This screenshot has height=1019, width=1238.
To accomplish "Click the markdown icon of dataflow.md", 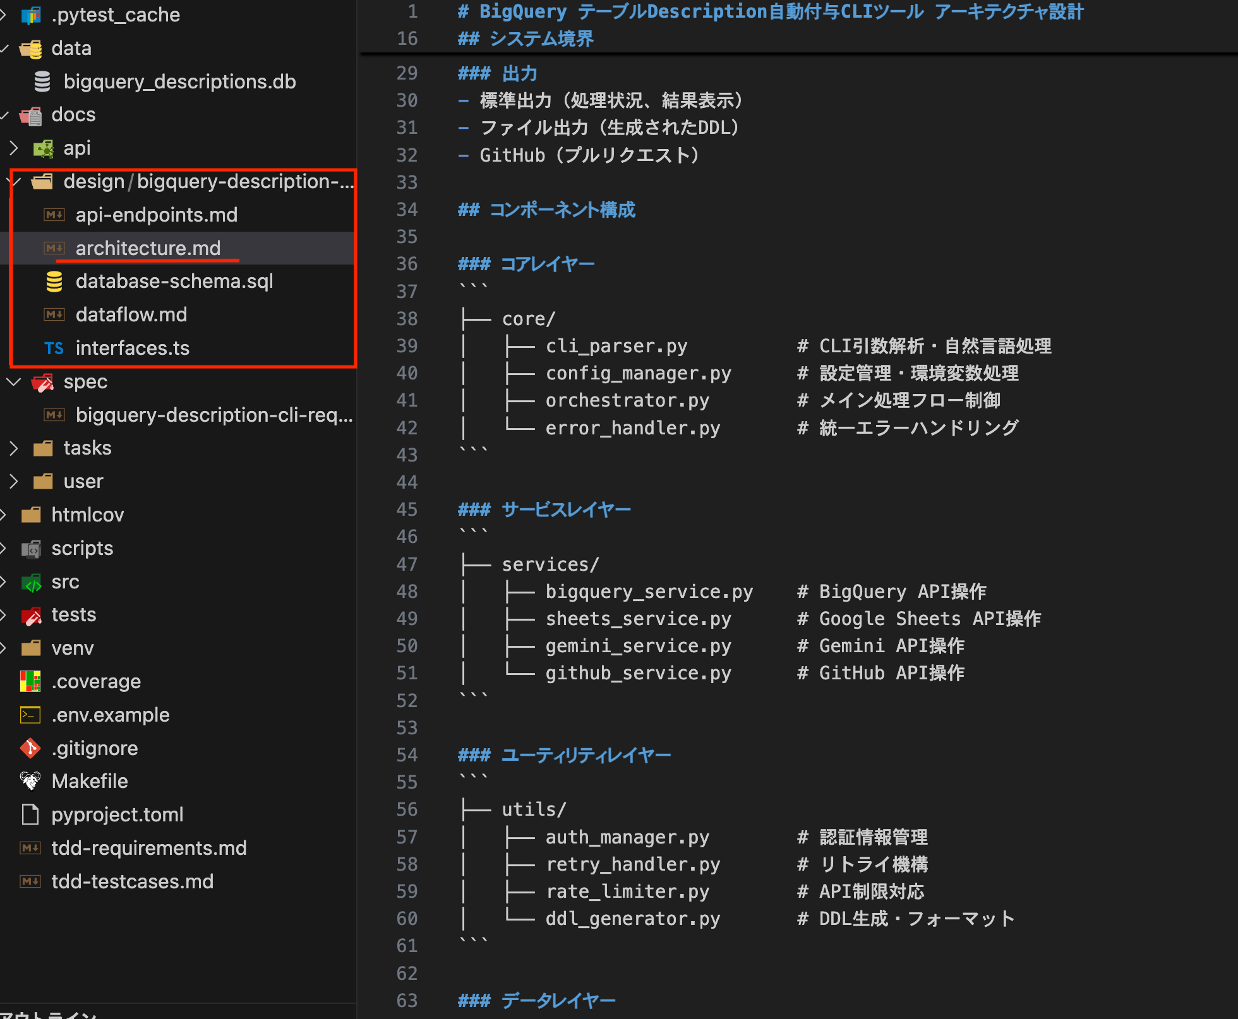I will pos(54,314).
